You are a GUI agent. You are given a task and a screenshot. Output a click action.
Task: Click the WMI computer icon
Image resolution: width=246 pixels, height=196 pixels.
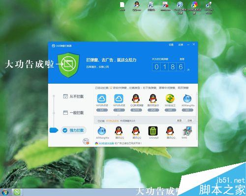[187, 131]
